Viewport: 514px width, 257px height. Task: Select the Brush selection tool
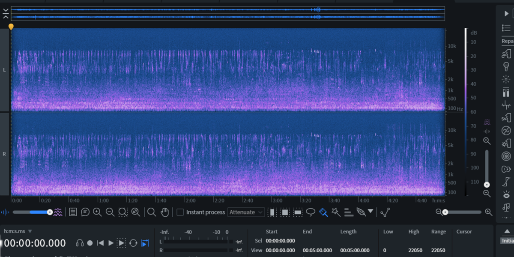click(323, 212)
